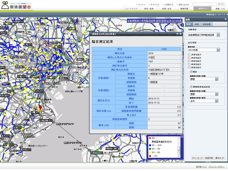Toggle the 環境基準達成状況 checkbox
Viewport: 228px width, 171px height.
(x=191, y=87)
